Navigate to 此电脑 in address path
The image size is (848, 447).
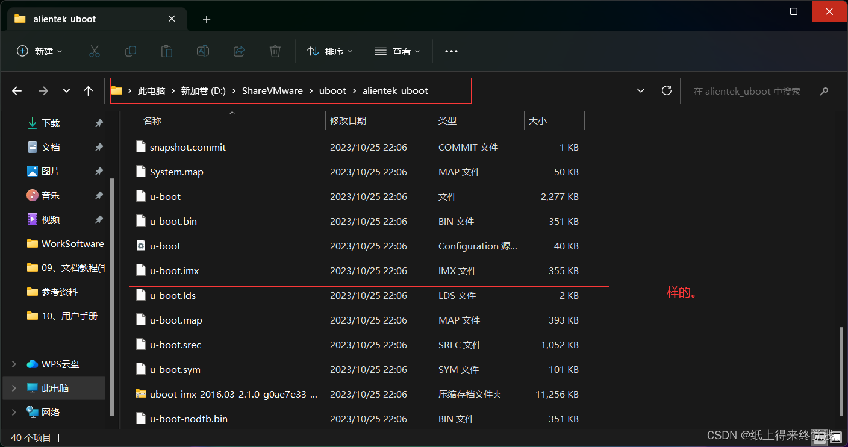(x=151, y=91)
